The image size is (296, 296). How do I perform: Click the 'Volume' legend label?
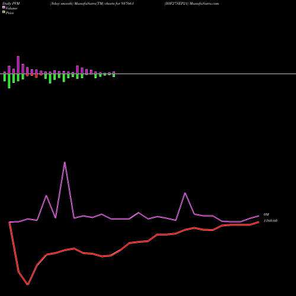point(11,8)
